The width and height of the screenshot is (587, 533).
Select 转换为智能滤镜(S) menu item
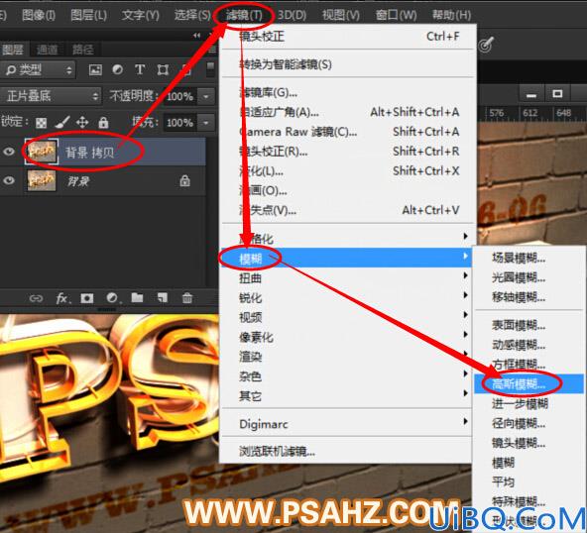tap(348, 64)
